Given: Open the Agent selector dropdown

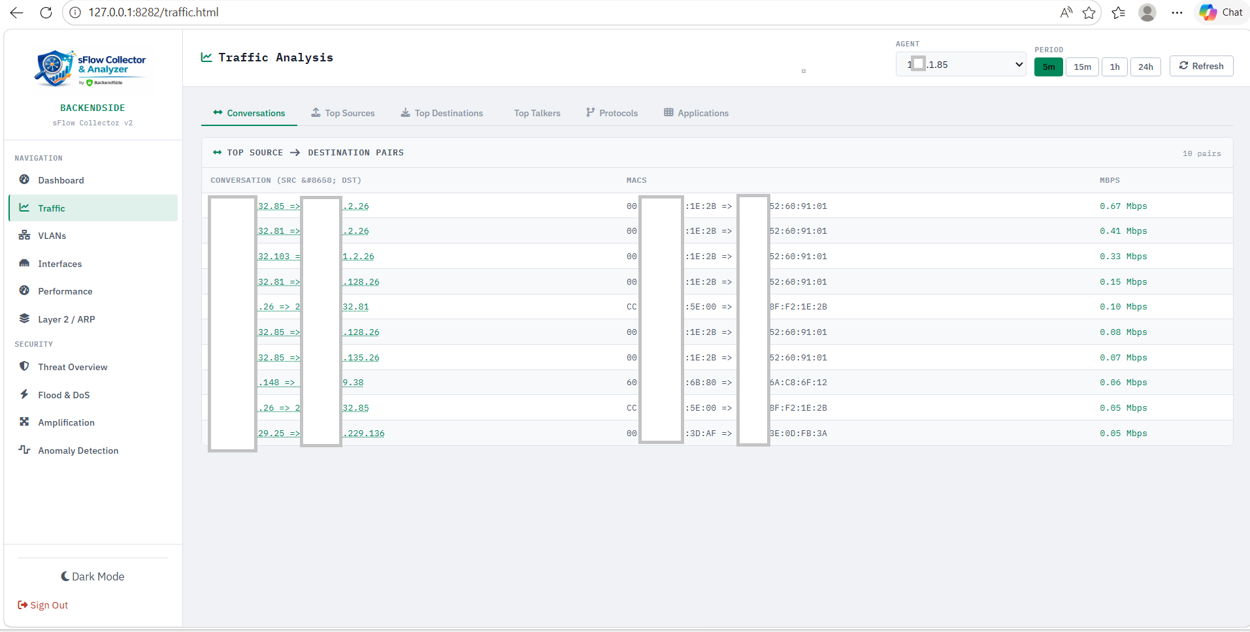Looking at the screenshot, I should [960, 64].
